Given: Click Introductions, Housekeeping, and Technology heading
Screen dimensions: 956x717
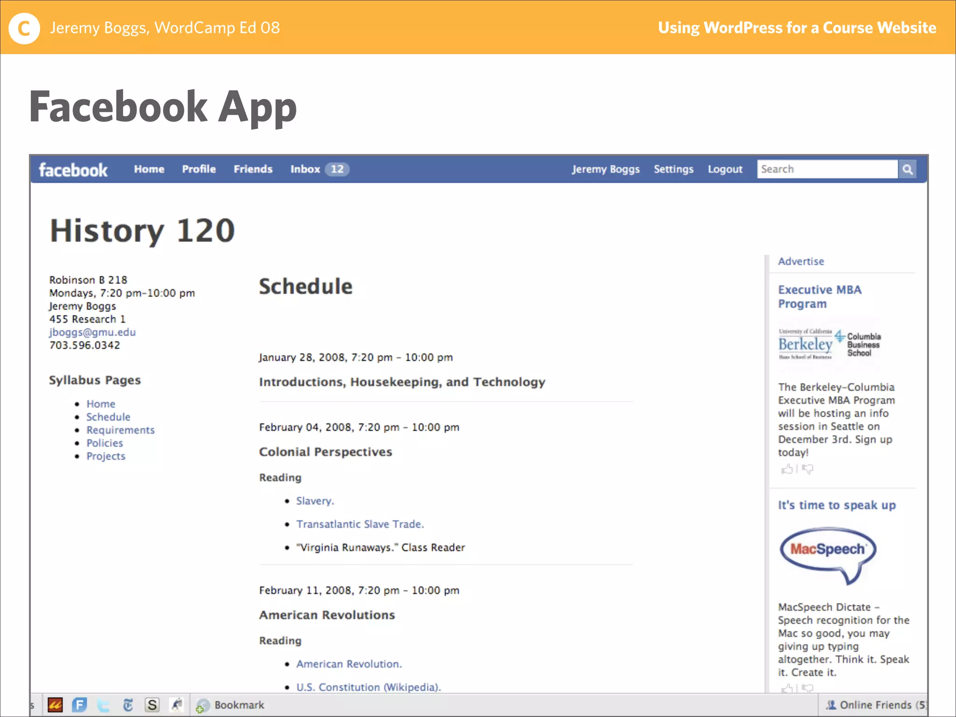Looking at the screenshot, I should [402, 382].
